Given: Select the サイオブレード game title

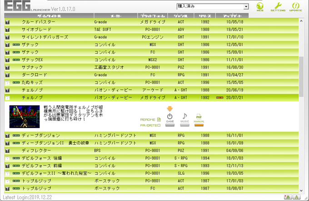Looking at the screenshot, I should pyautogui.click(x=36, y=29).
